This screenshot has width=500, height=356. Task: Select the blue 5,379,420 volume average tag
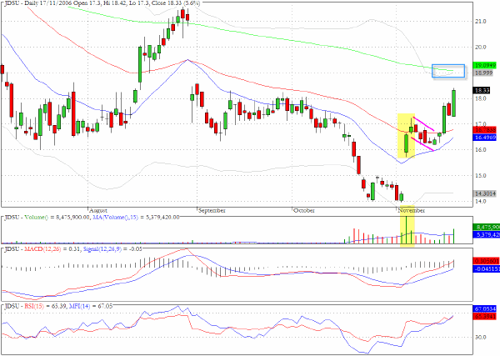tap(487, 235)
